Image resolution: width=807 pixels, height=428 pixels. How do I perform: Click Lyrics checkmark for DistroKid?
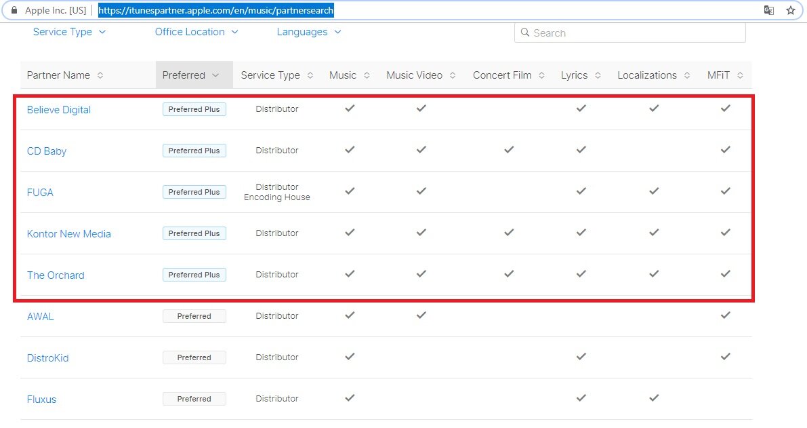(581, 356)
